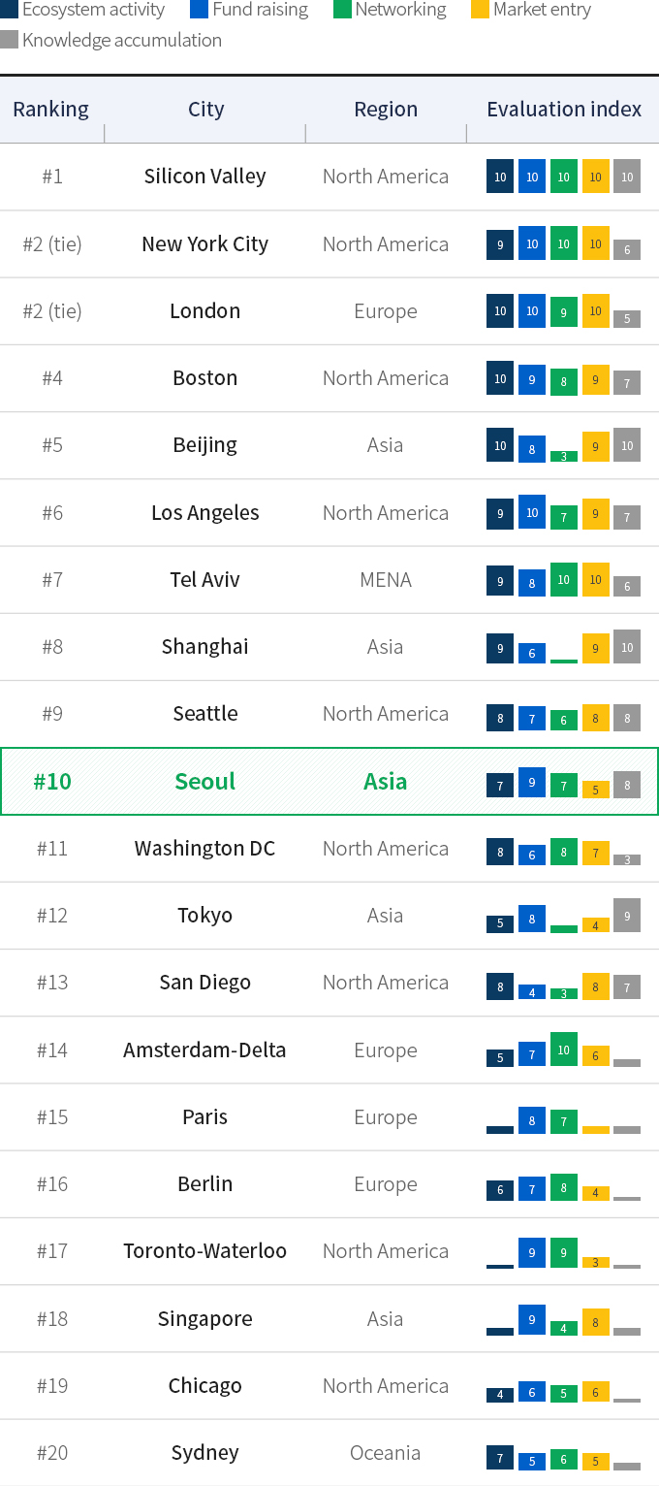The height and width of the screenshot is (1486, 659).
Task: Click the Networking green legend swatch
Action: (x=342, y=10)
